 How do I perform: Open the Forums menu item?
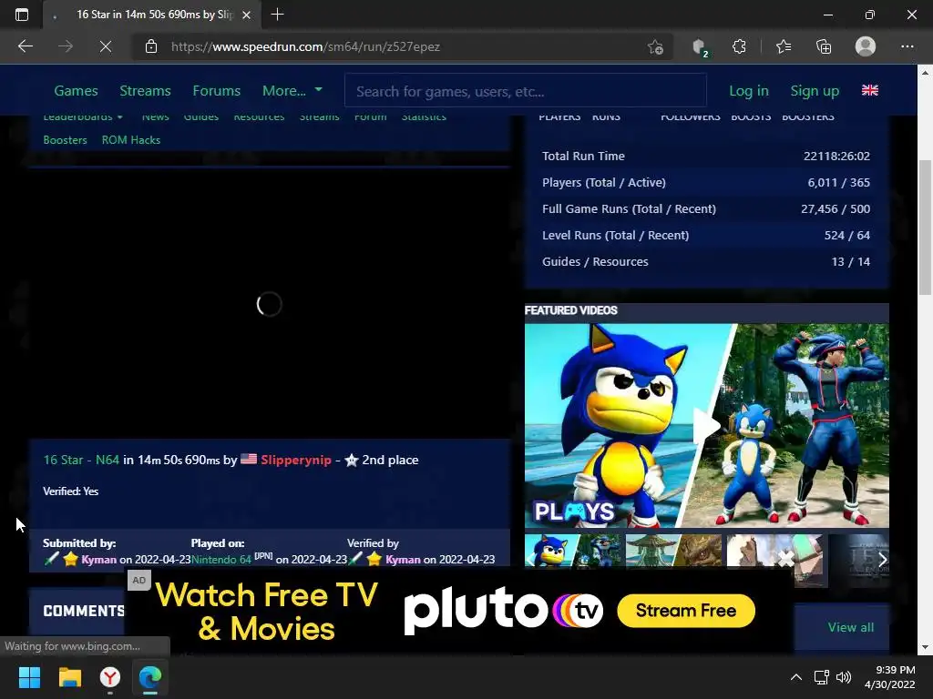click(x=217, y=90)
